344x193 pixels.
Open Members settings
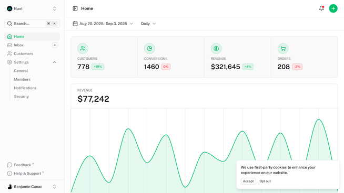click(x=22, y=79)
